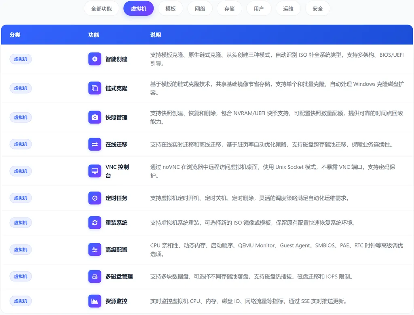
Task: Click the 高级配置 sliders icon
Action: [95, 250]
